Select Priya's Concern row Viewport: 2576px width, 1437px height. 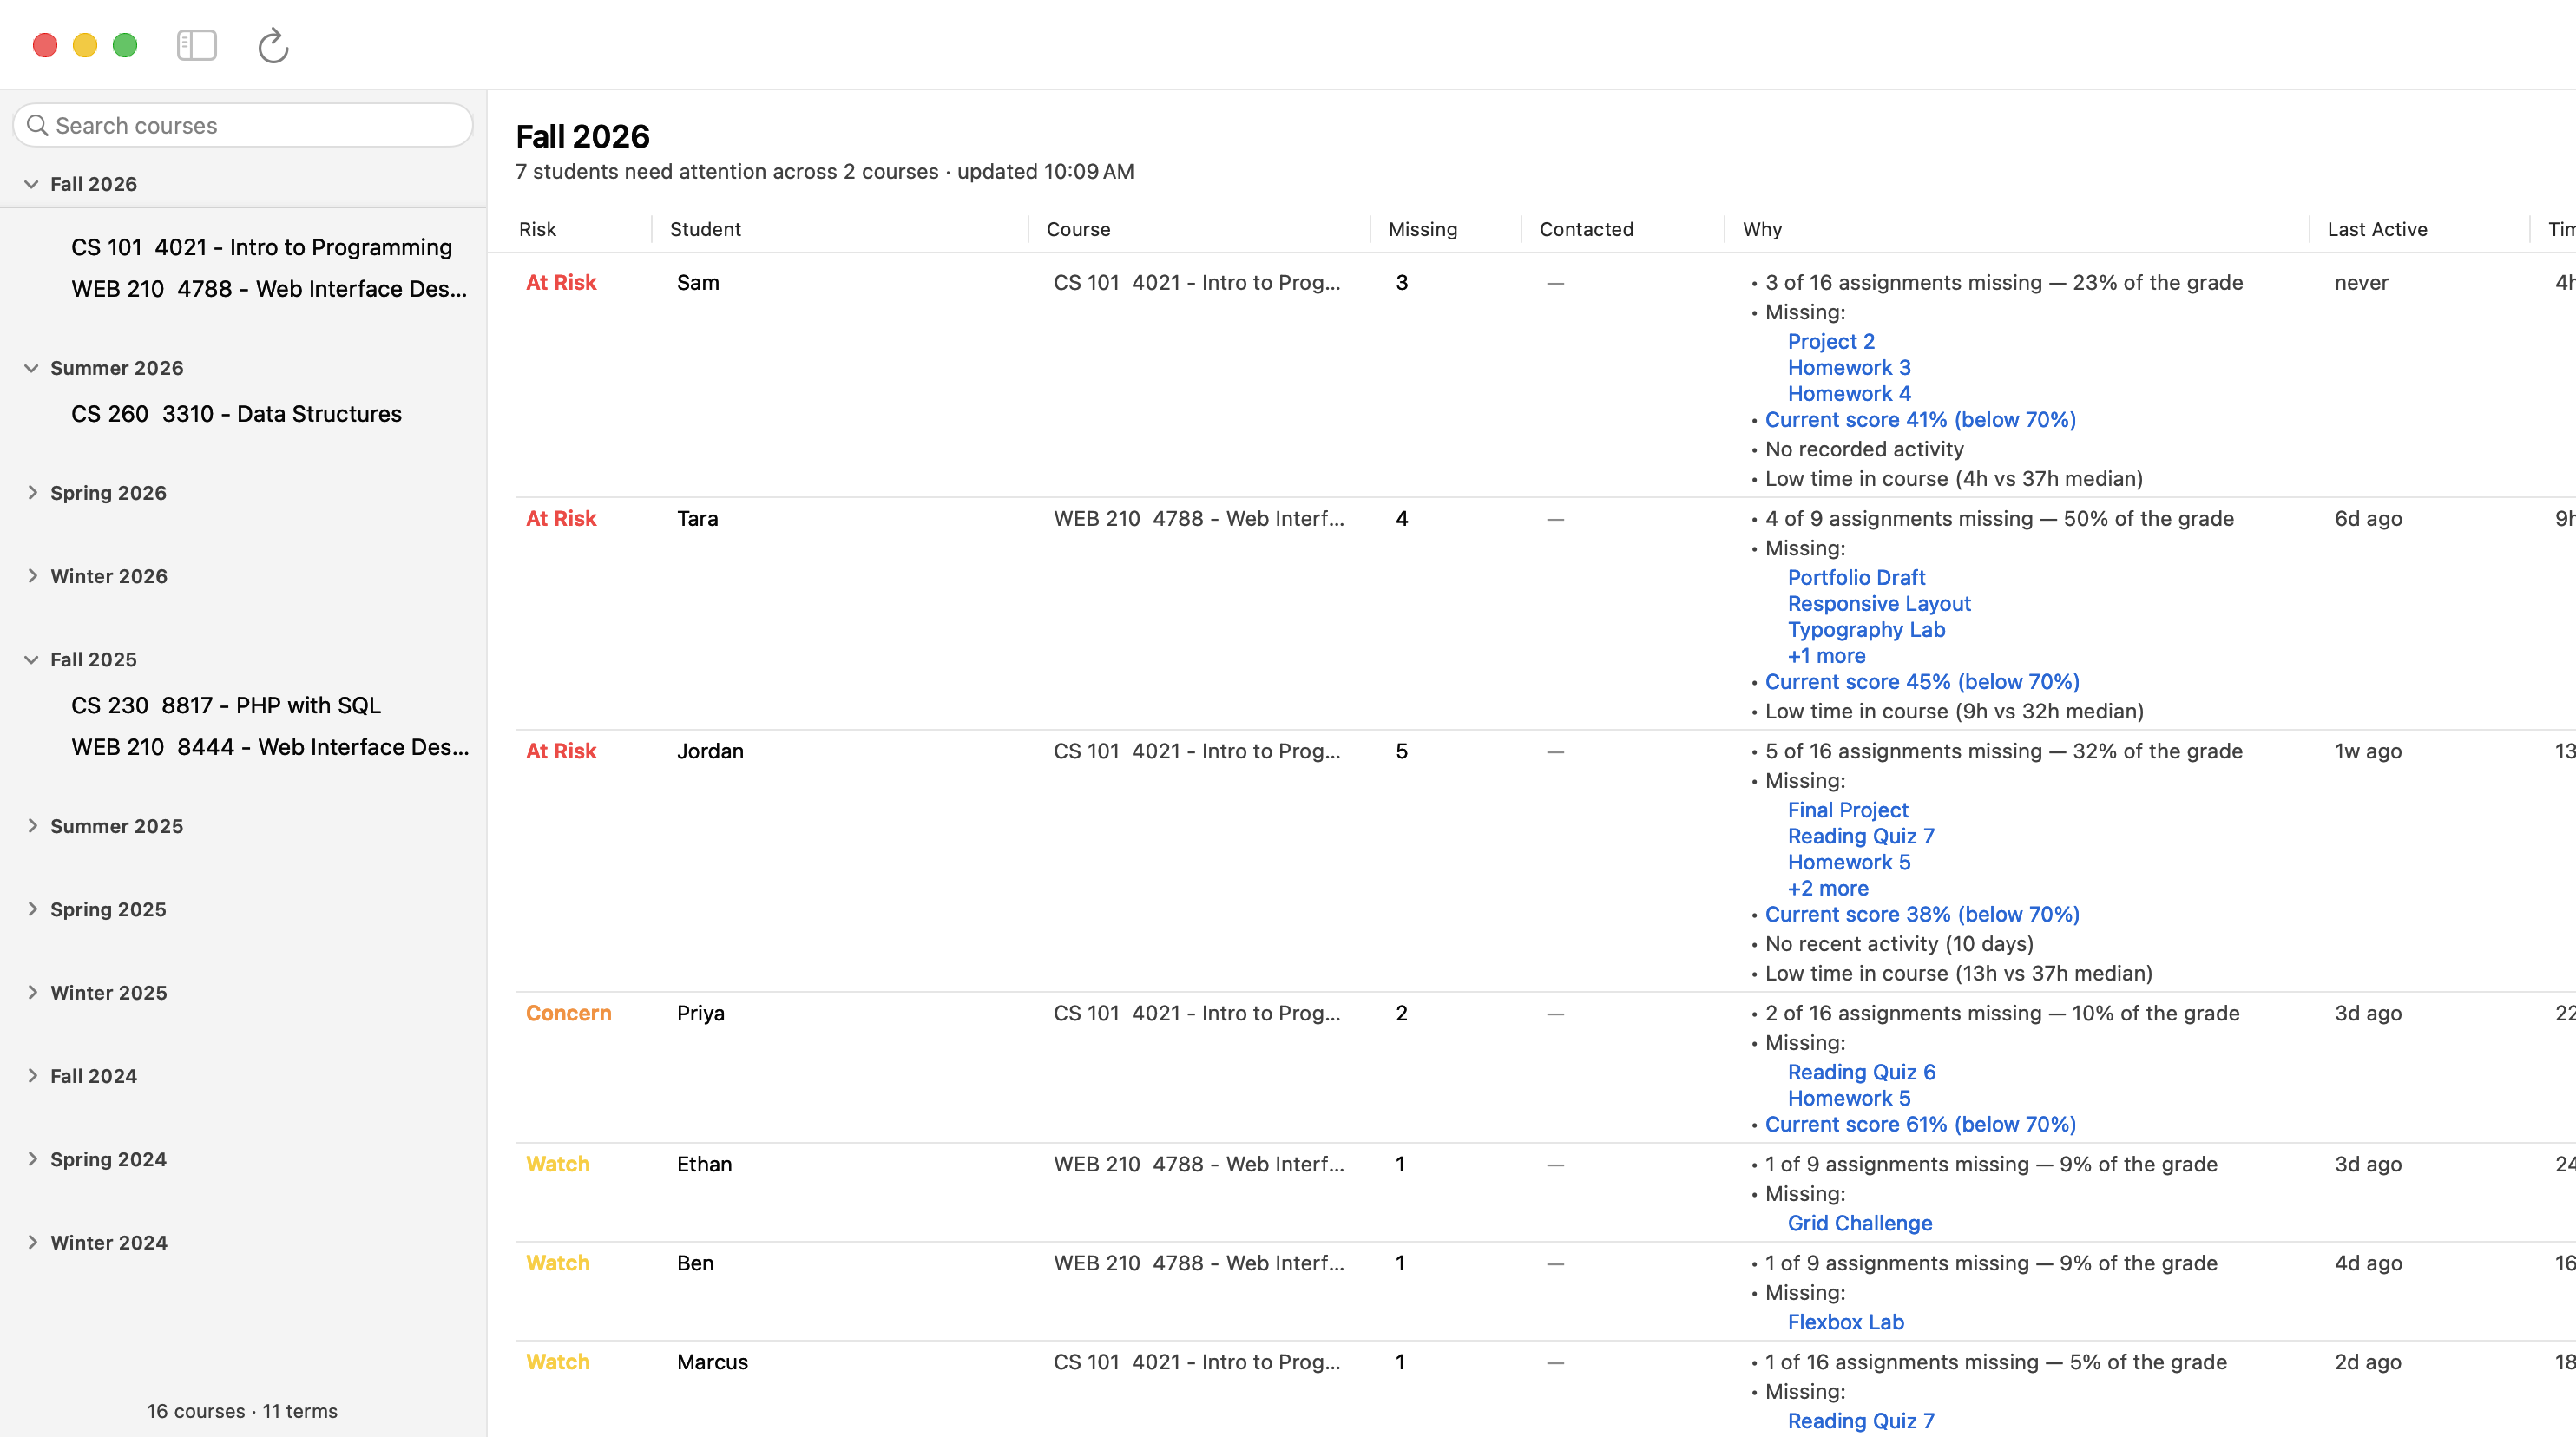coord(1545,1068)
